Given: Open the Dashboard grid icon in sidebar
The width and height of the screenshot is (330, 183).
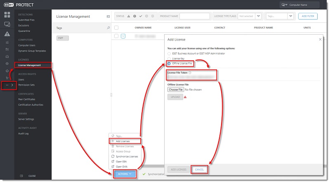Looking at the screenshot, I should coord(7,15).
